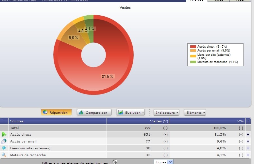Click the magnifier icon for Moteurs de recherche
Viewport: 254px width, 164px height.
pyautogui.click(x=4, y=155)
